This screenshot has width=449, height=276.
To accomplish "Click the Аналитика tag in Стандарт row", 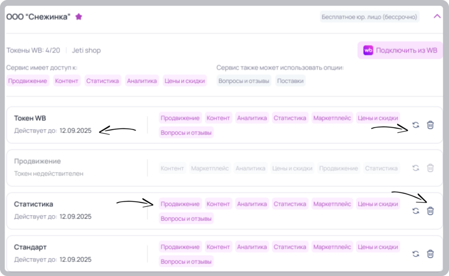I will click(252, 247).
